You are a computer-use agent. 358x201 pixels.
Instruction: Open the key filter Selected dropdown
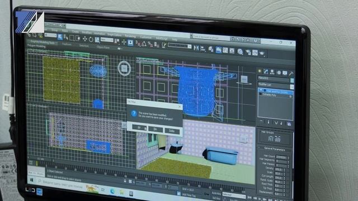coord(233,195)
